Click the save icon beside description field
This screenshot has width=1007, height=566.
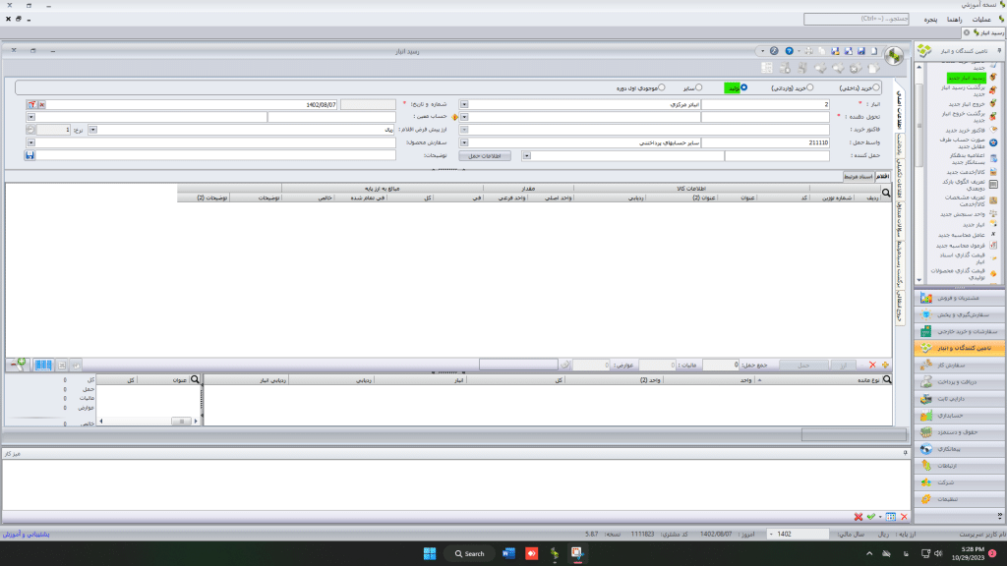30,155
